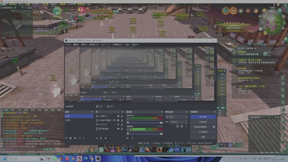Remove scene transition with trash icon
The height and width of the screenshot is (162, 288).
(x=182, y=126)
